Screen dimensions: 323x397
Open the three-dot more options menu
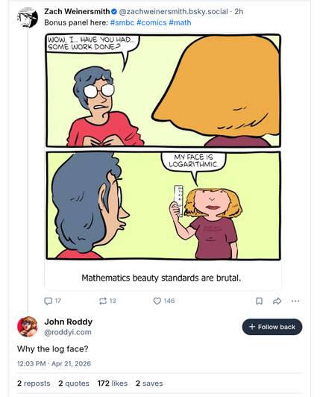[295, 301]
